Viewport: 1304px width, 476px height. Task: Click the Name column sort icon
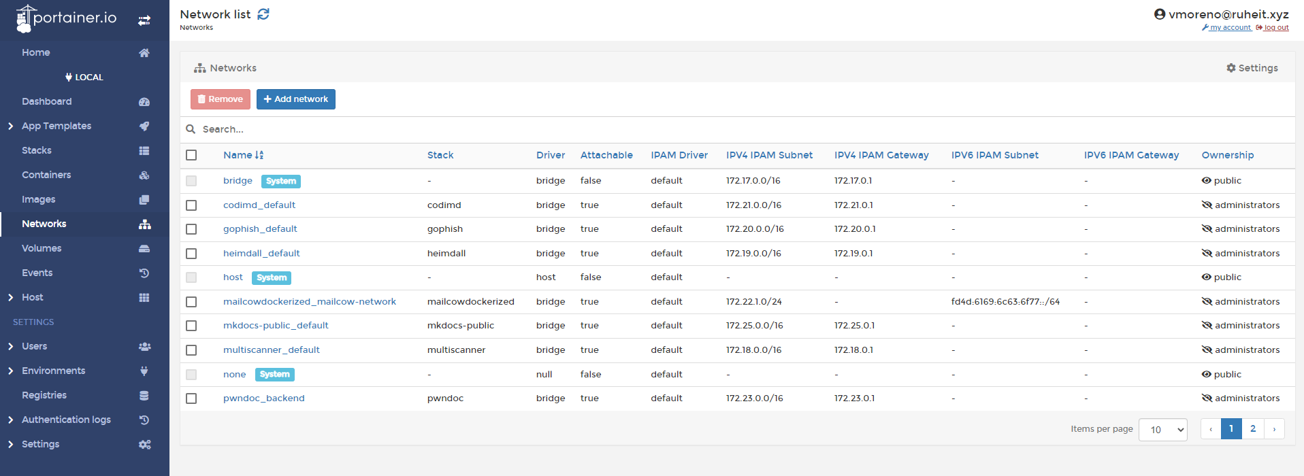[x=259, y=155]
